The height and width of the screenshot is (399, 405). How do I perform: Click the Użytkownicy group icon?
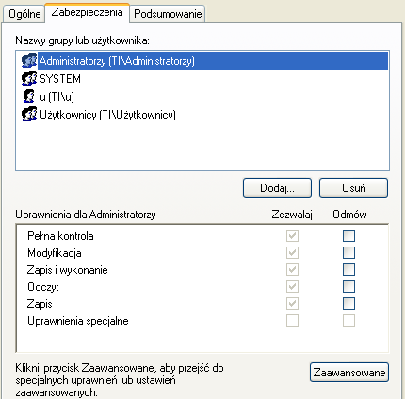[x=29, y=114]
